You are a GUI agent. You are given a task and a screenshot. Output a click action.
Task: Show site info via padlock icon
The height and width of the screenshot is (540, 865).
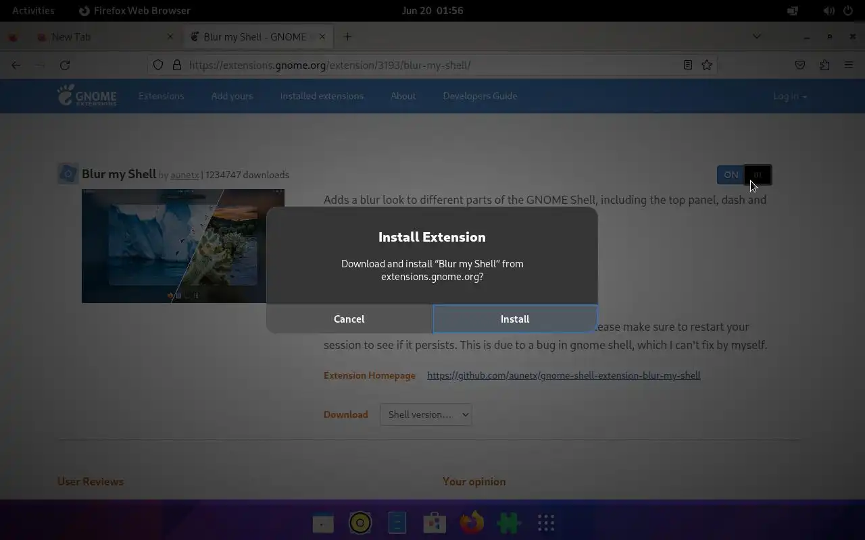pos(177,65)
